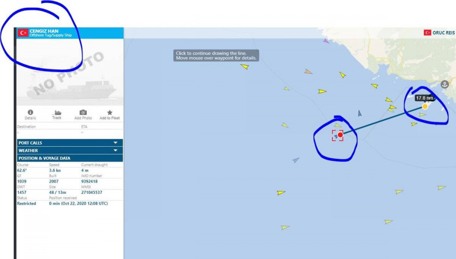
Task: Select the orange measurement waypoint near the coast
Action: pos(425,107)
